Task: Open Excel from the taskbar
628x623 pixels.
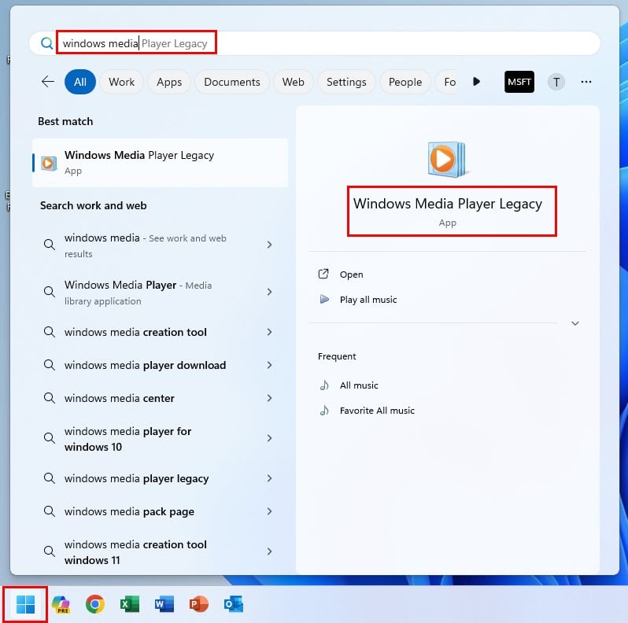Action: click(x=130, y=604)
